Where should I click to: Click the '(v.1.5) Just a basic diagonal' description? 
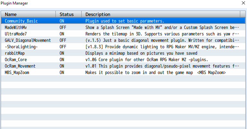tap(162, 41)
